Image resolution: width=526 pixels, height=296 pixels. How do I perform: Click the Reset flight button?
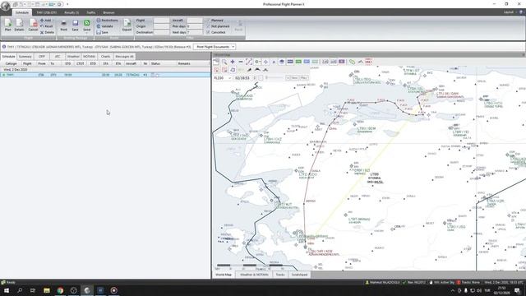tap(46, 26)
